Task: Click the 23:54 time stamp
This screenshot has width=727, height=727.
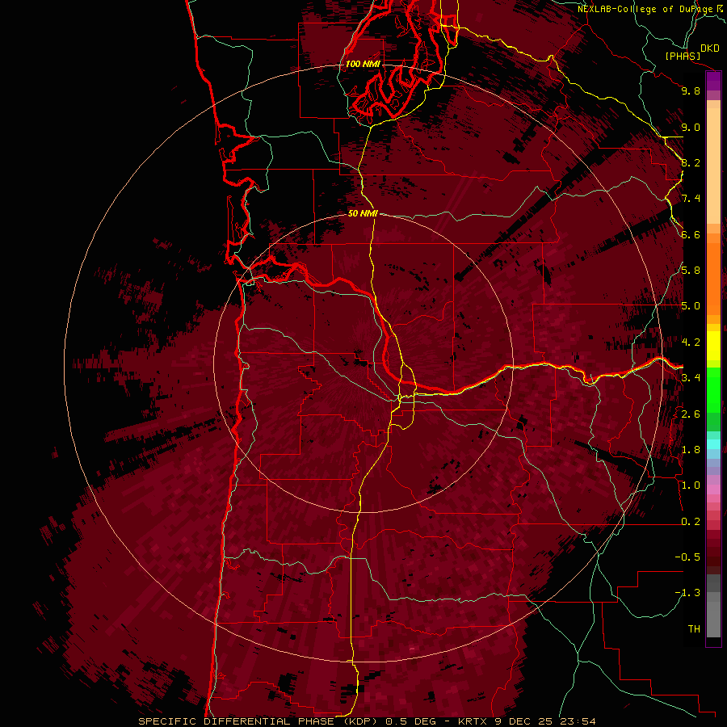Action: point(578,721)
